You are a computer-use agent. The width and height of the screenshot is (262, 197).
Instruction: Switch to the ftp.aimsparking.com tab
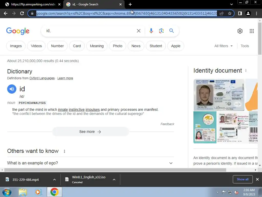(x=31, y=5)
